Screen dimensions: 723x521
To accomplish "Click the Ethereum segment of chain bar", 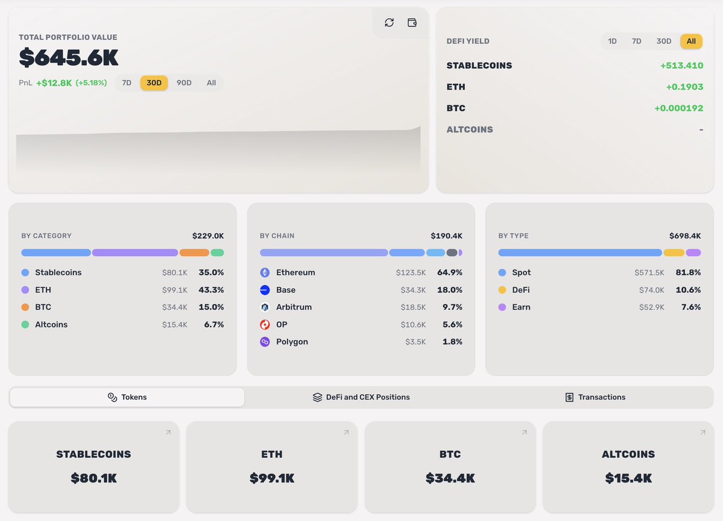I will [324, 252].
